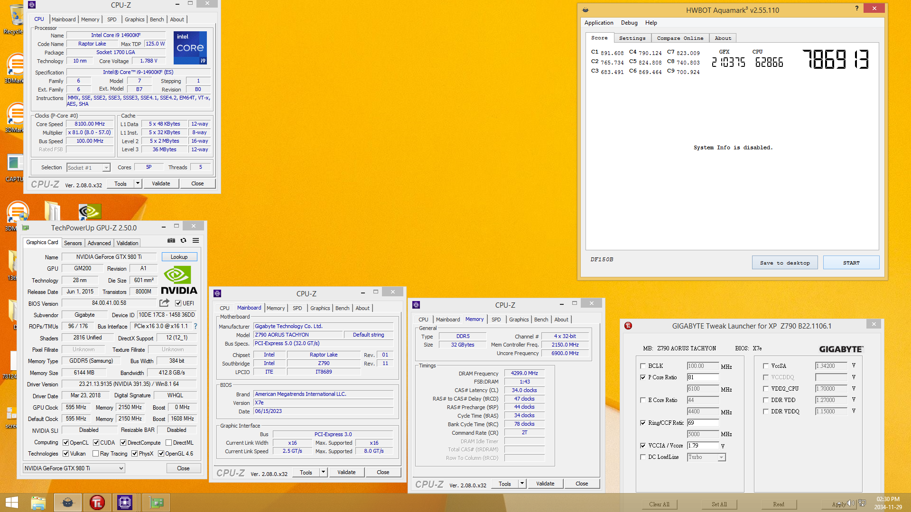Image resolution: width=911 pixels, height=512 pixels.
Task: Click the volume speaker tray icon
Action: [851, 503]
